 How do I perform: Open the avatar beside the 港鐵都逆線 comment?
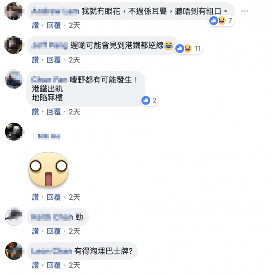(14, 45)
